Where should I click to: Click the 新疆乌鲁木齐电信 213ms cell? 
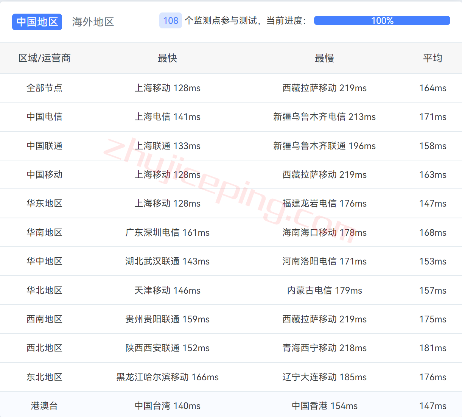(325, 117)
